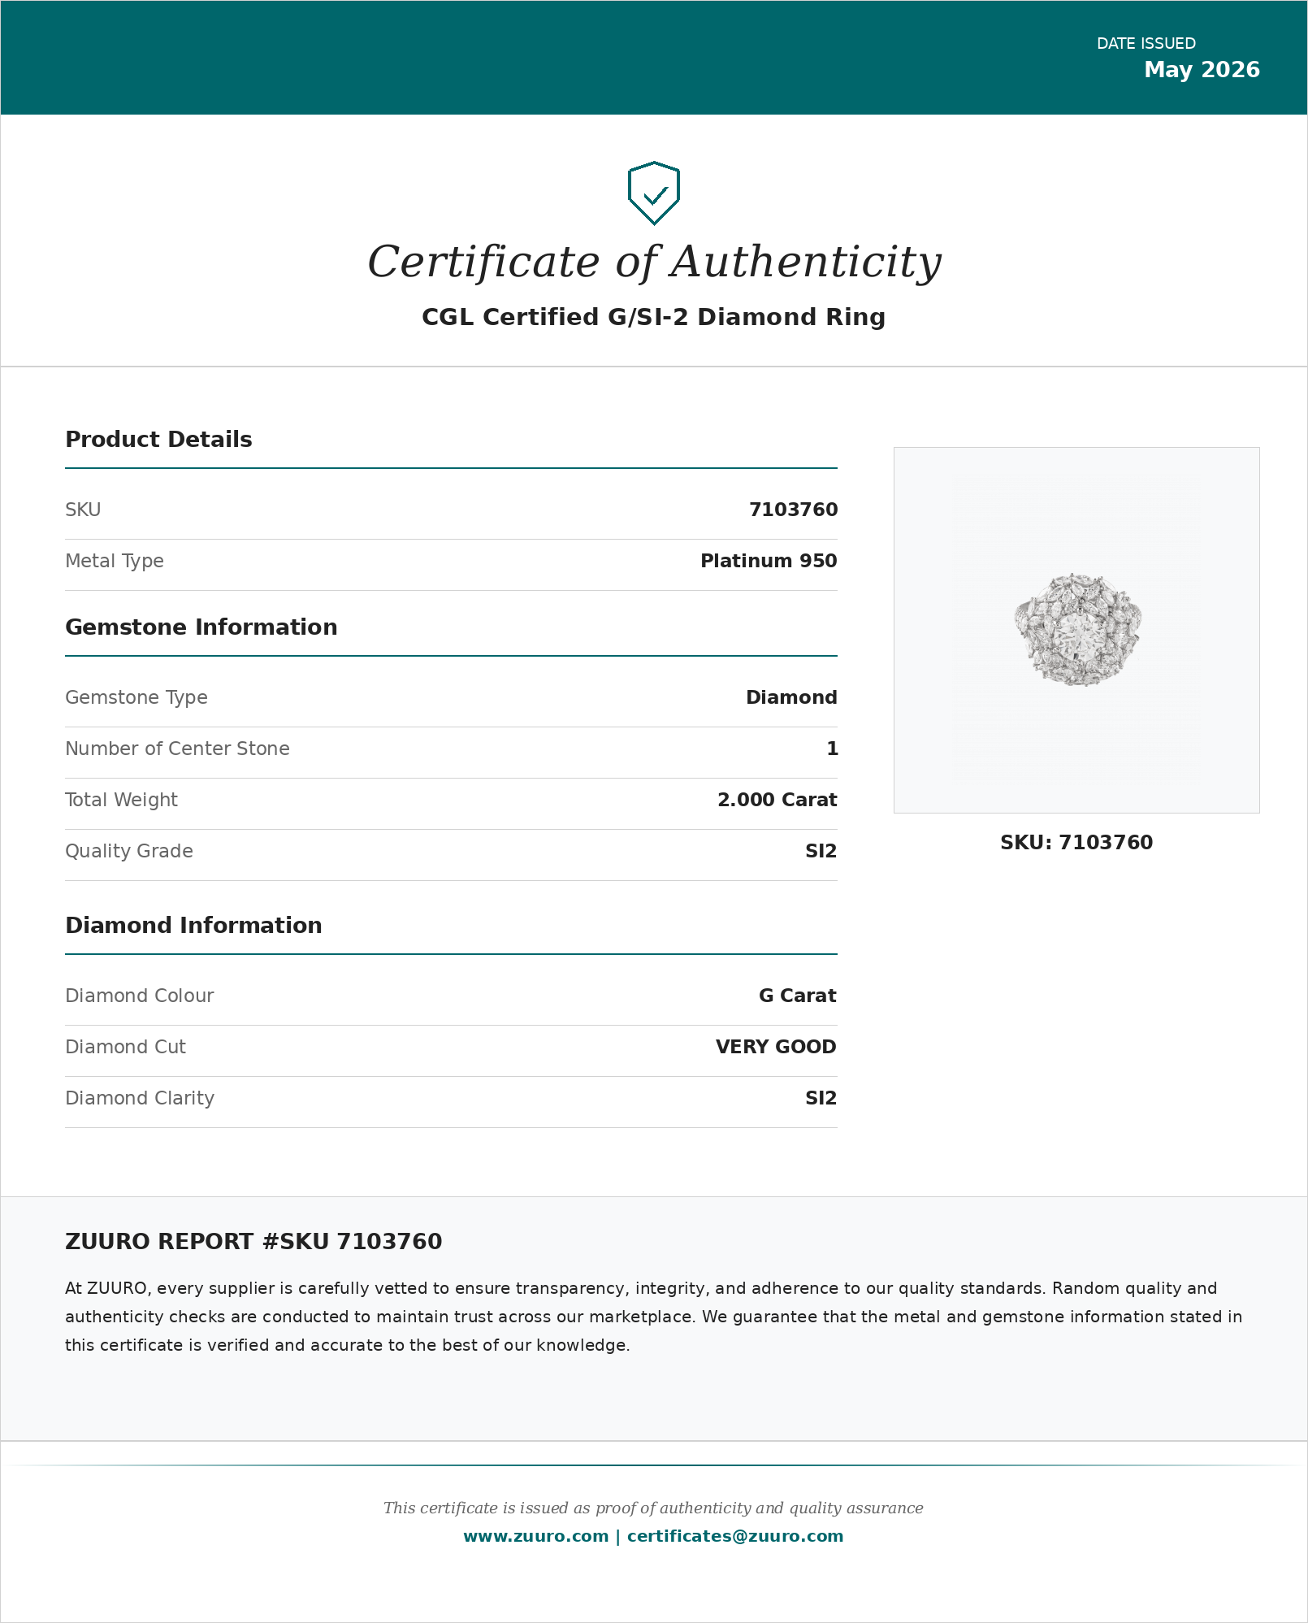Click the 'Diamond Colour' label
The width and height of the screenshot is (1308, 1623).
(x=140, y=996)
